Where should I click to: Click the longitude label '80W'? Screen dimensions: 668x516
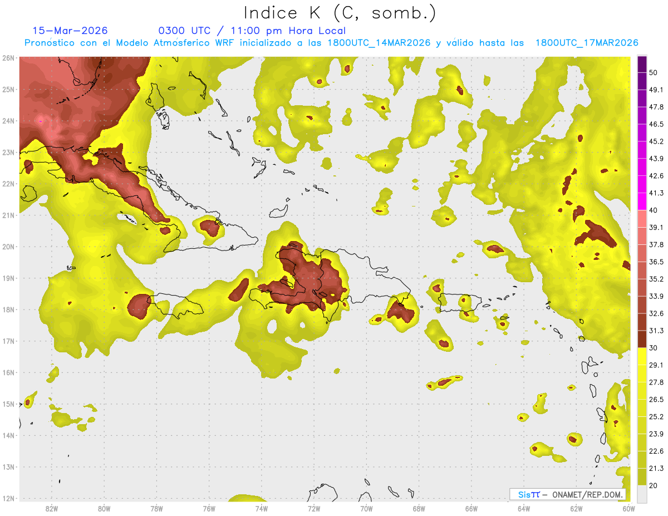(104, 509)
